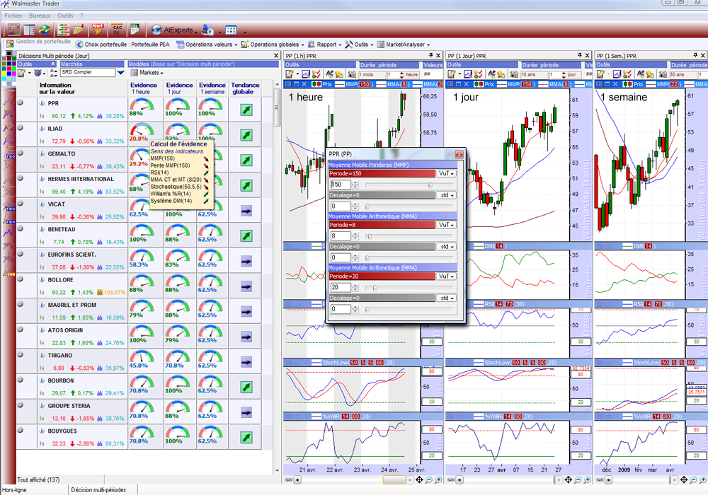Viewport: 708px width, 495px height.
Task: Open the notes pencil icon in the main toolbar
Action: coord(79,30)
